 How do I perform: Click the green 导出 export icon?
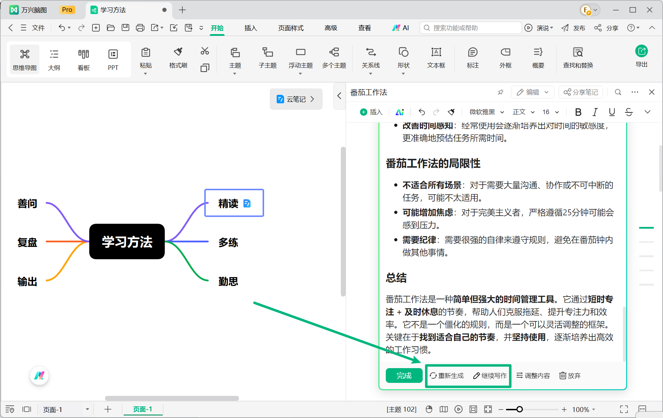(x=642, y=51)
